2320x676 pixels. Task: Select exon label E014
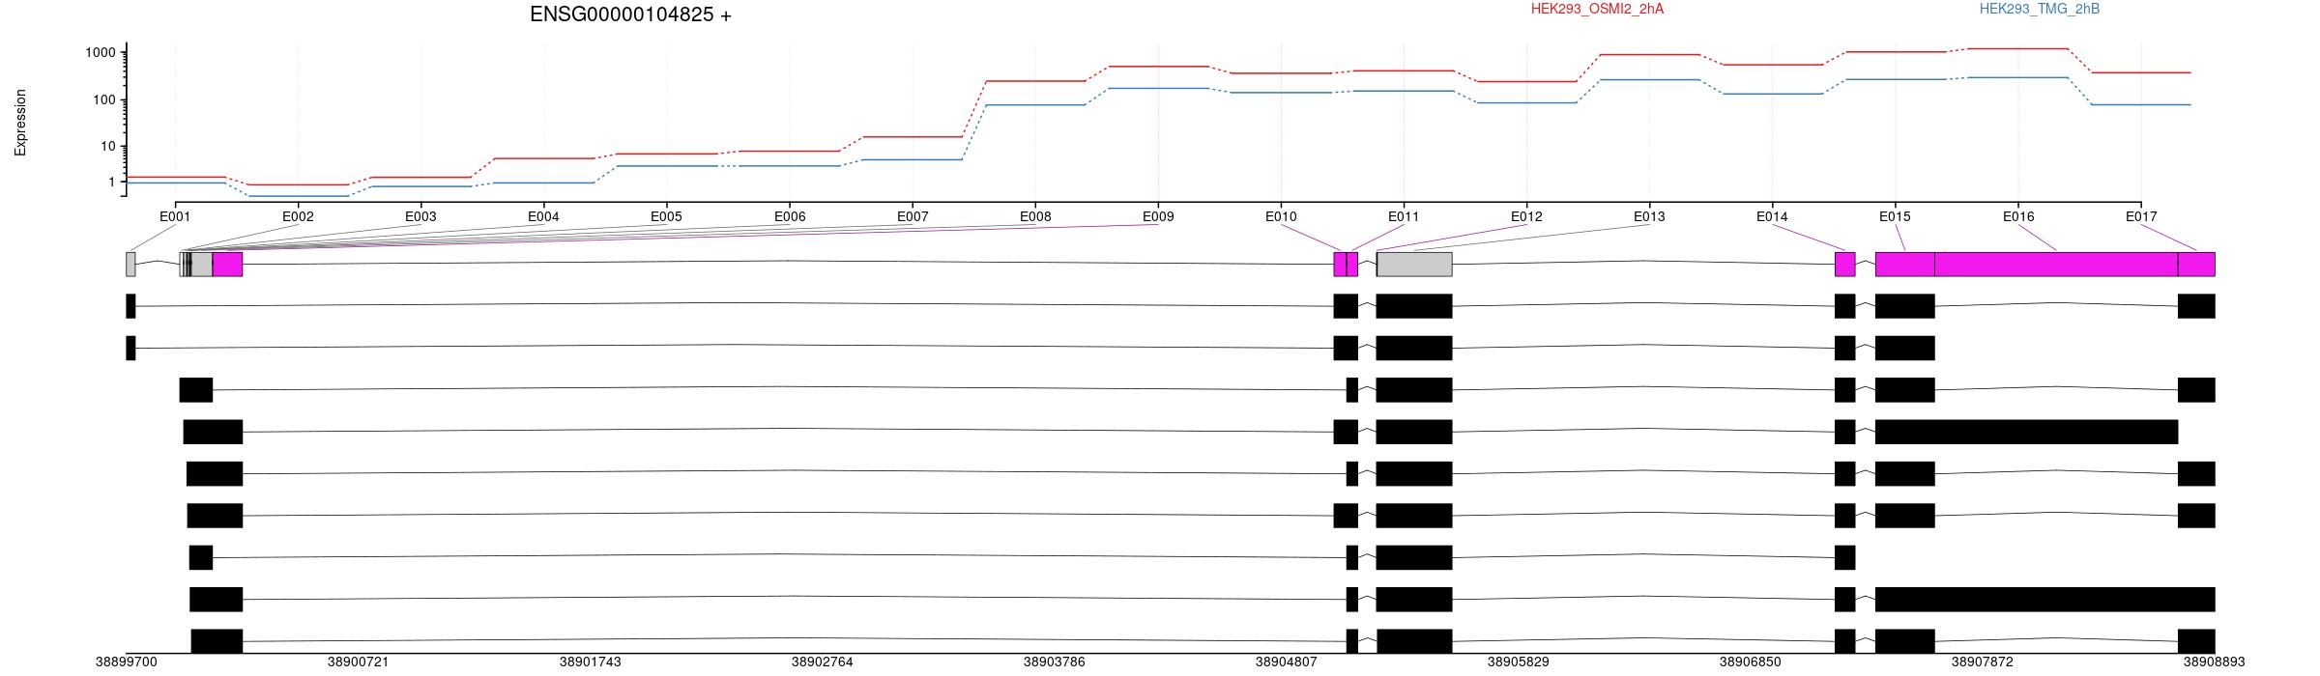(1772, 216)
